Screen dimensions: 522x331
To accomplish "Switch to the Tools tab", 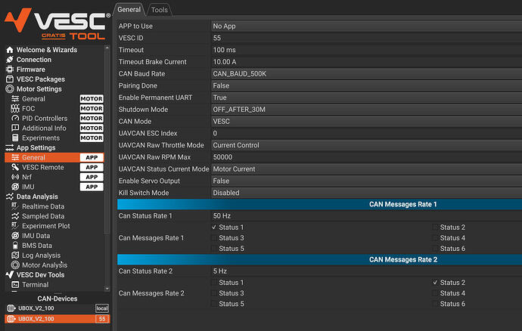I will point(160,10).
